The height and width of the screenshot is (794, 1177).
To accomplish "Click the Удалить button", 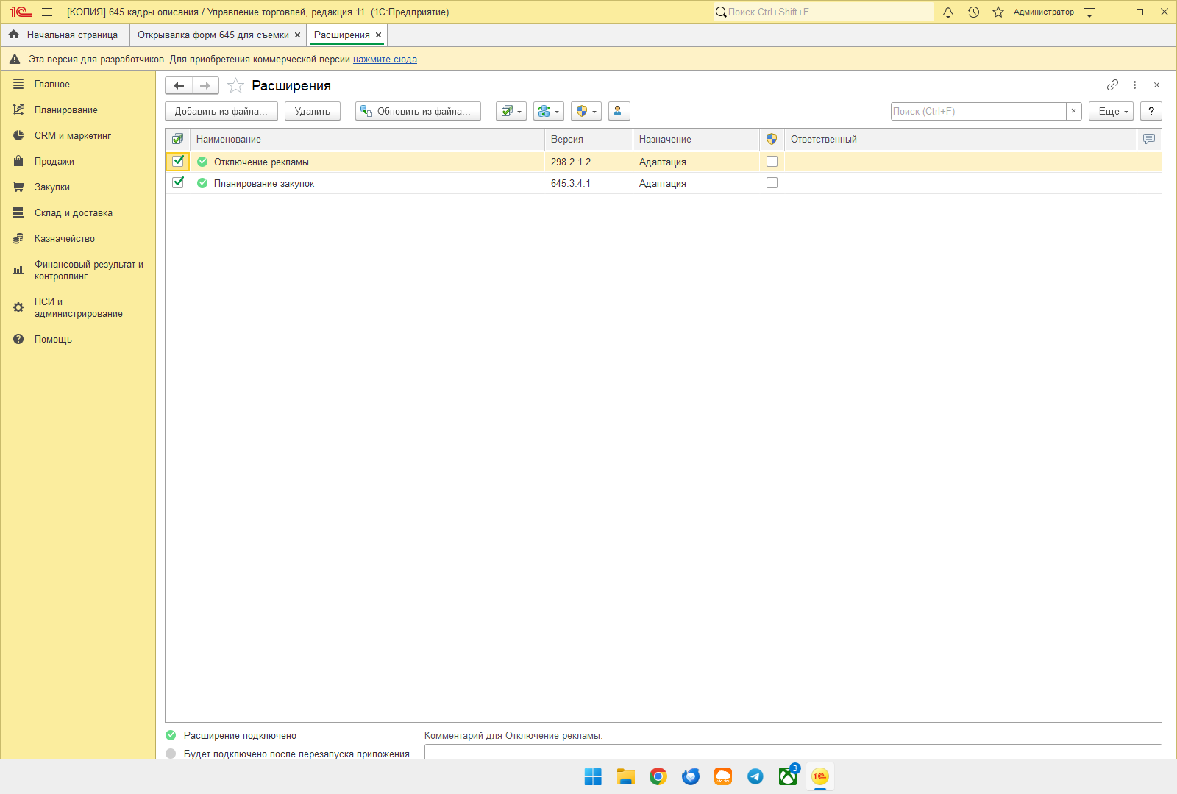I will pyautogui.click(x=313, y=111).
